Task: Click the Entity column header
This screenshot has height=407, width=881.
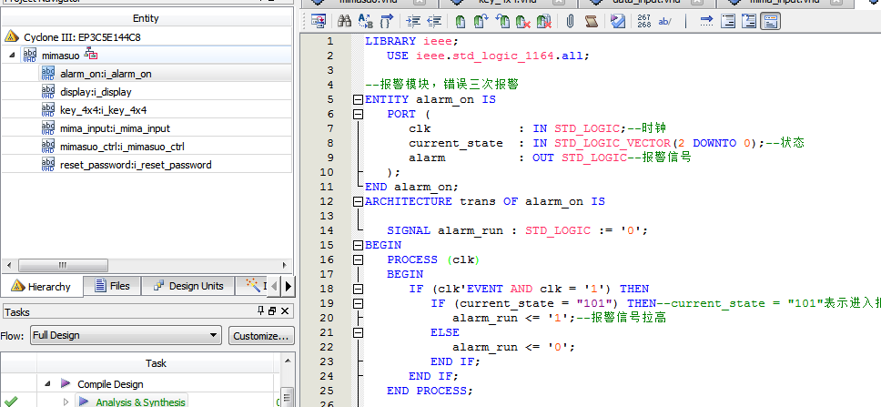Action: pos(147,18)
